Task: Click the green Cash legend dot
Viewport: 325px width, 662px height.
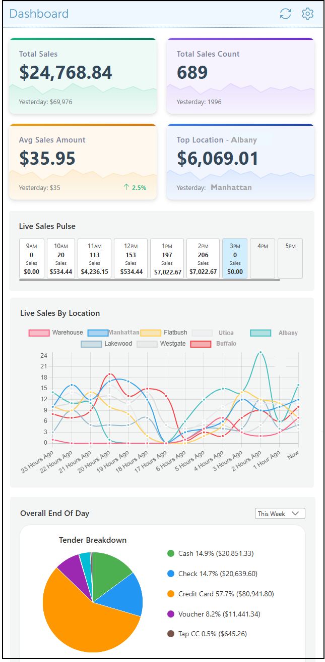Action: point(171,553)
